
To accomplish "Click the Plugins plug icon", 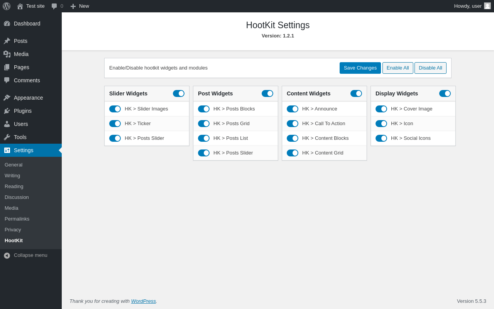I will pyautogui.click(x=7, y=111).
